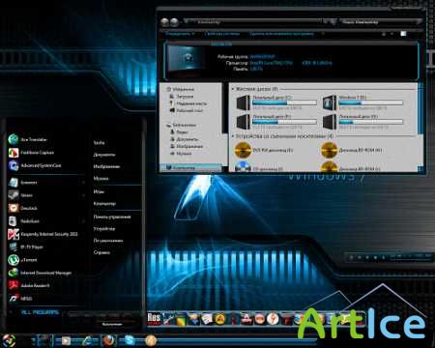This screenshot has width=435, height=348.
Task: Launch FastStone Capture from the Start menu
Action: tap(31, 153)
